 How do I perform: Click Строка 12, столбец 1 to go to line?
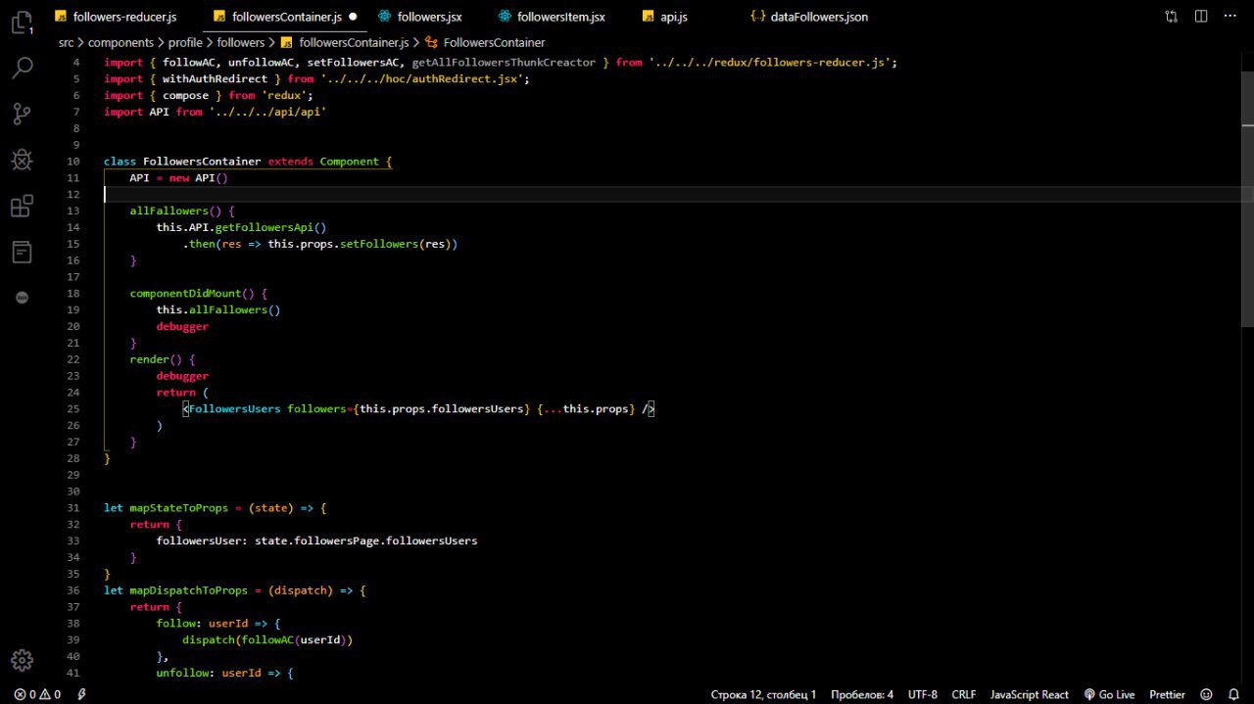[763, 694]
